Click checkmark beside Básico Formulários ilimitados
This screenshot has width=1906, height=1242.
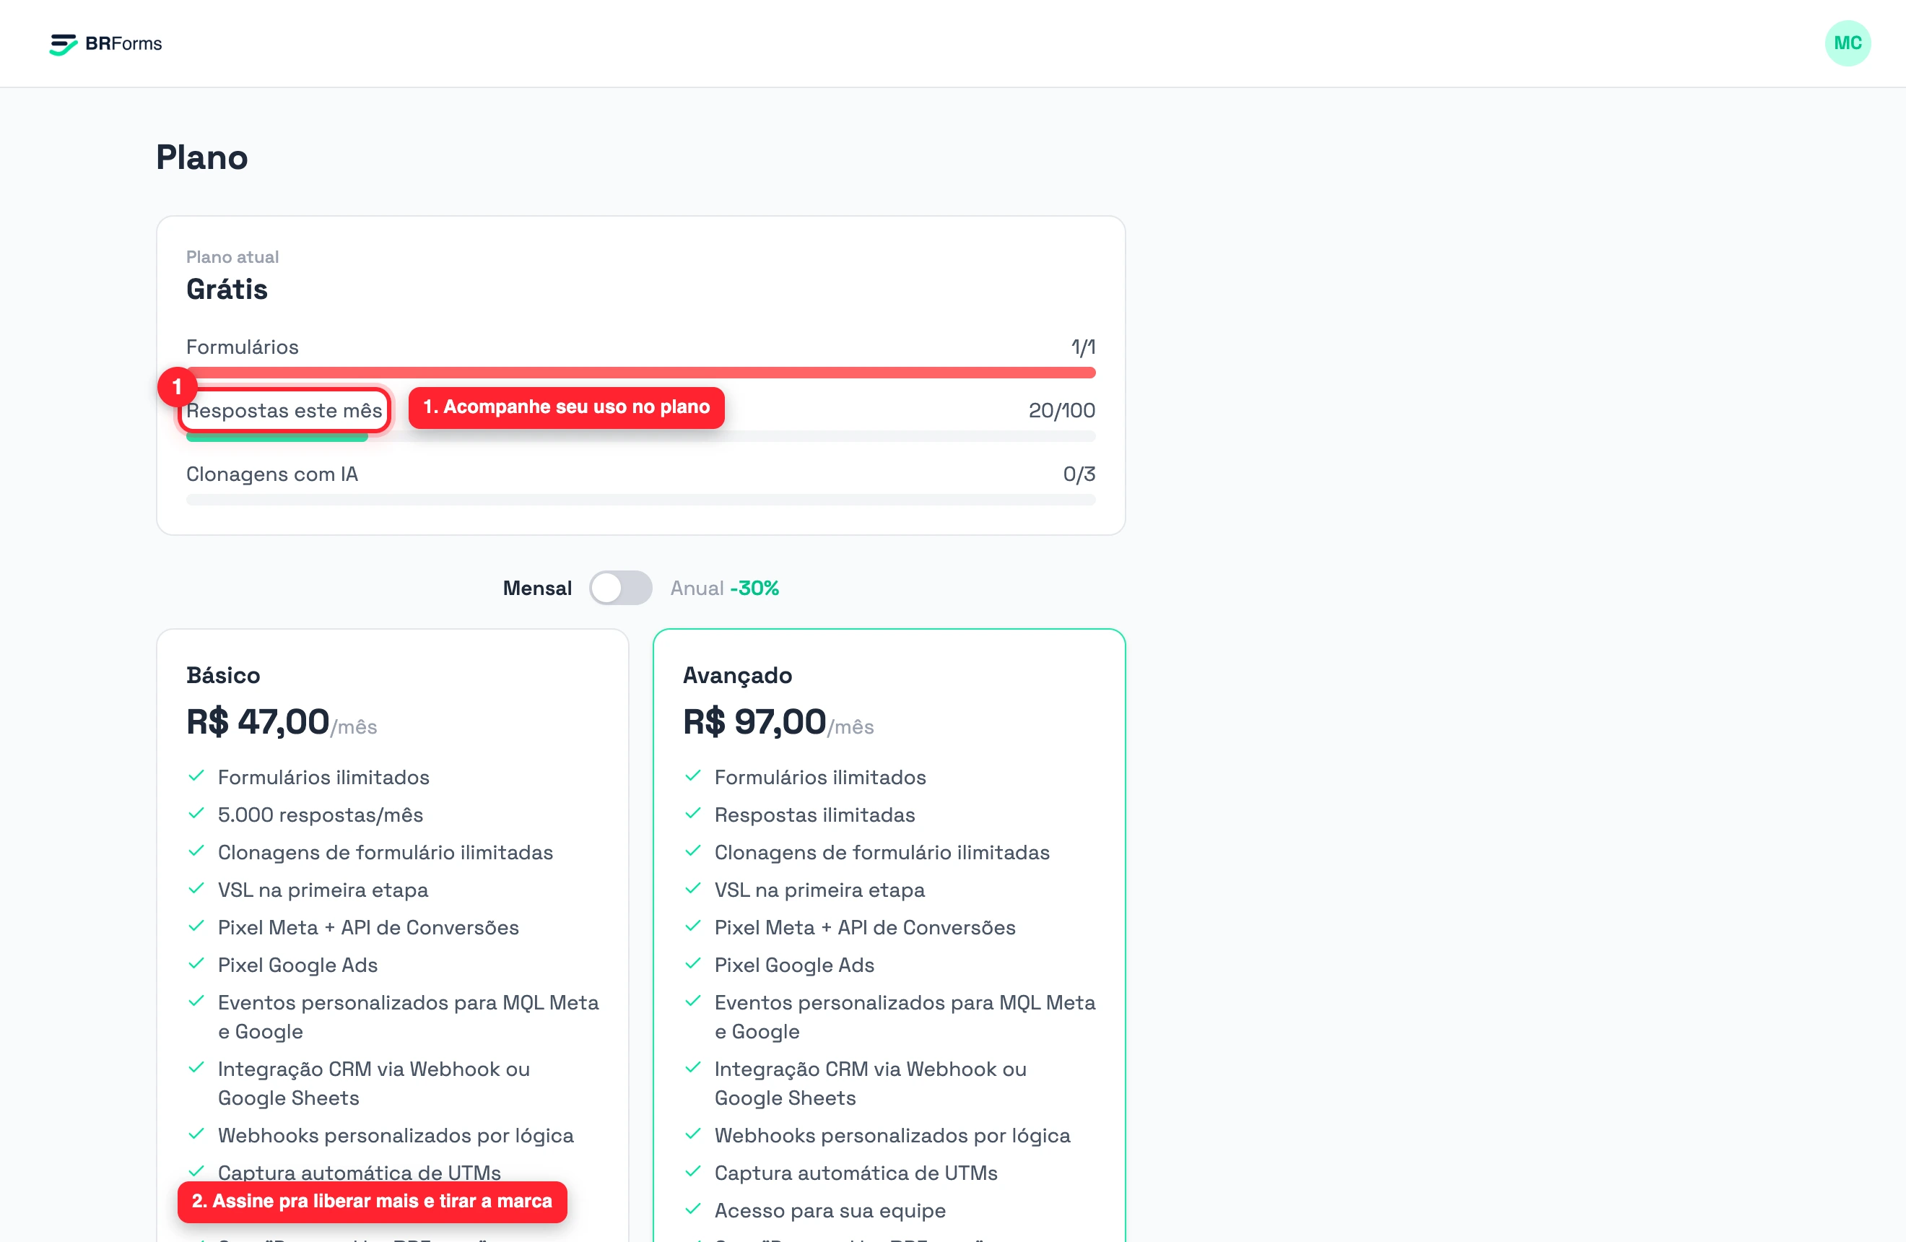[196, 776]
